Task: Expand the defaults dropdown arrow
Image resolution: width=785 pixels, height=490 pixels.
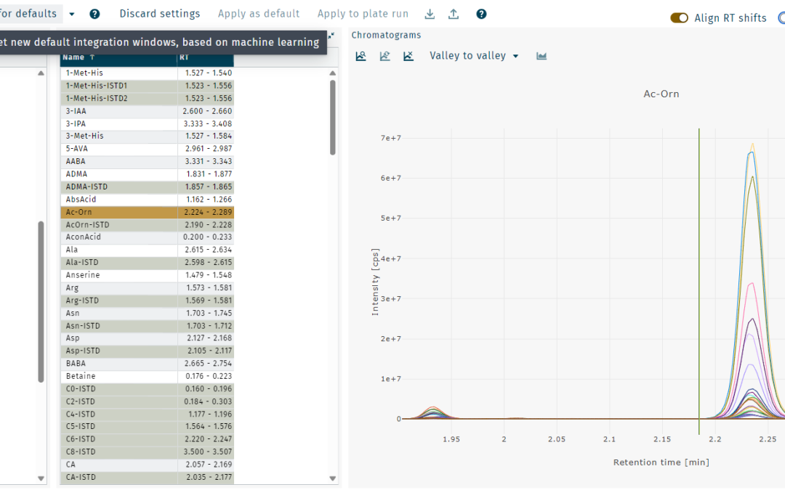Action: 71,15
